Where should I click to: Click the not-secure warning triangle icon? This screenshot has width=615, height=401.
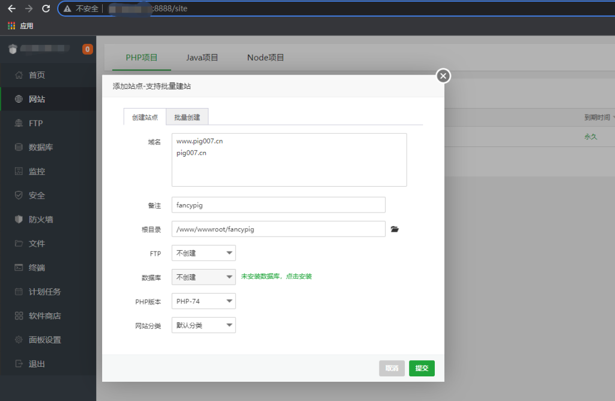coord(67,8)
